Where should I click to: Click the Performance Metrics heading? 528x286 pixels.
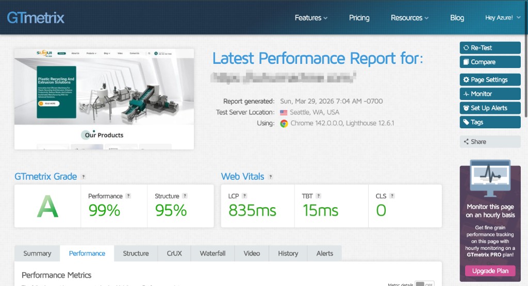56,275
